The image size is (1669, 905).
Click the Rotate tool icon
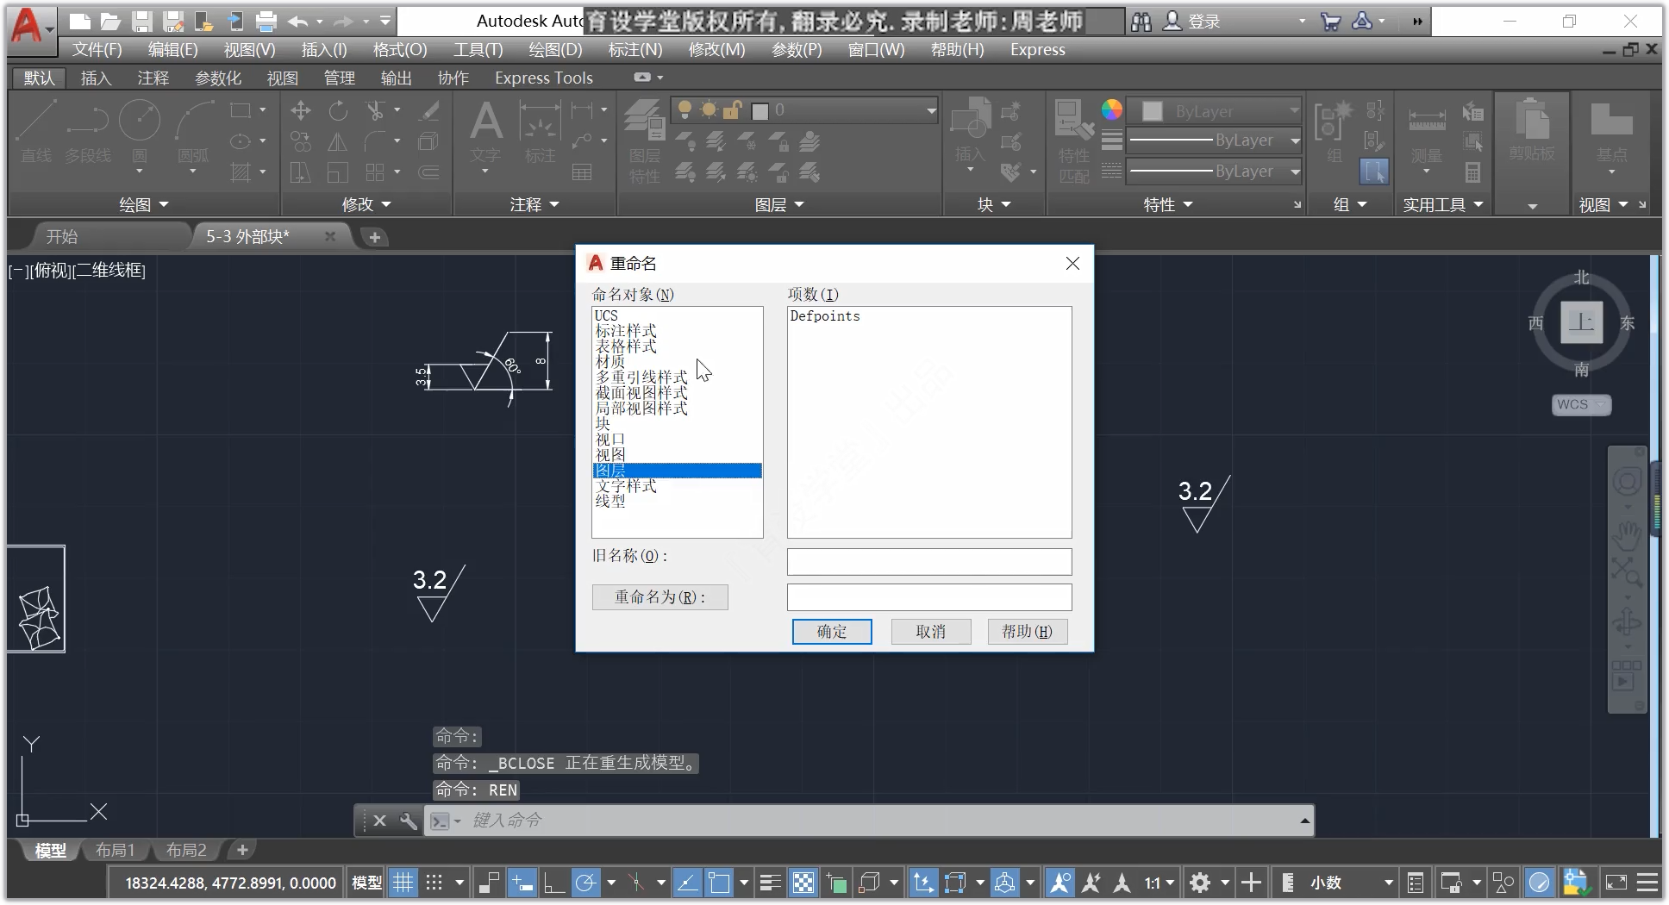pyautogui.click(x=338, y=110)
